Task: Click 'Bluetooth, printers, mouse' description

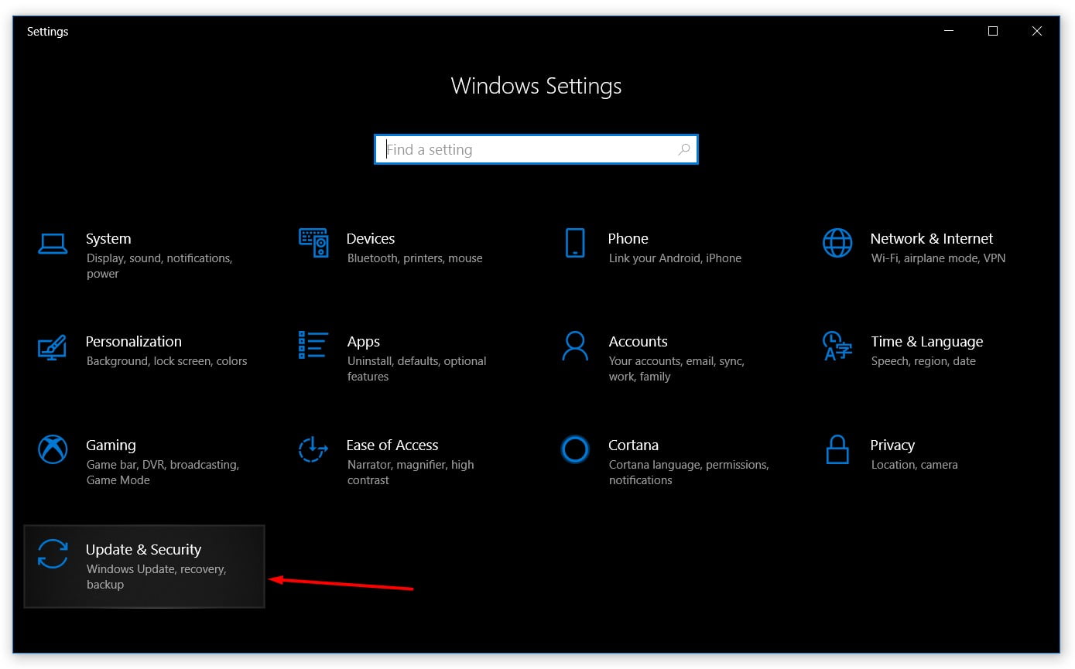Action: (415, 258)
